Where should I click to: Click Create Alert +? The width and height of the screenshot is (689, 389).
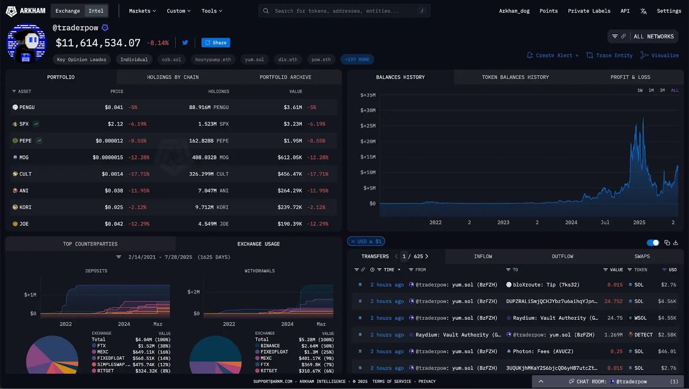pyautogui.click(x=552, y=55)
